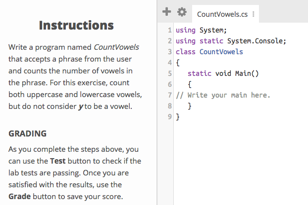Click the empty editor area below code
This screenshot has width=308, height=205.
click(x=241, y=162)
